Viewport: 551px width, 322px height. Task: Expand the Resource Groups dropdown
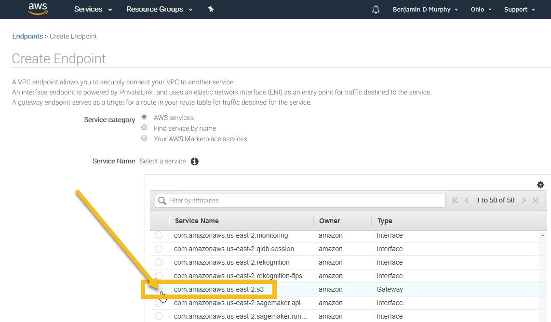pos(160,9)
